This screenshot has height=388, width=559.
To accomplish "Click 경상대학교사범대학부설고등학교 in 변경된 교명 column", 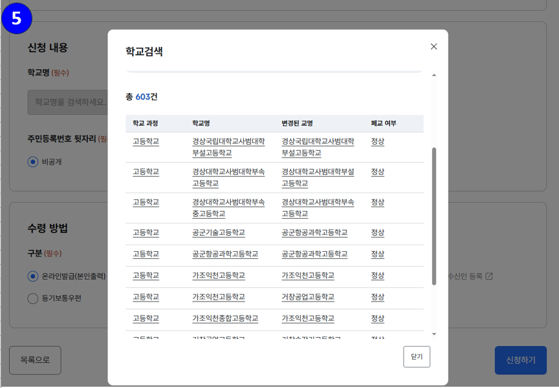I will pos(318,178).
